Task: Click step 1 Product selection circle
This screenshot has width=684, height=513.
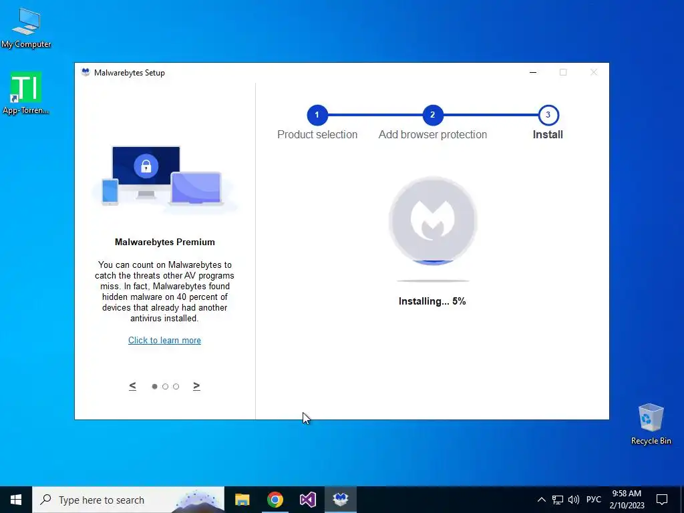Action: [x=317, y=115]
